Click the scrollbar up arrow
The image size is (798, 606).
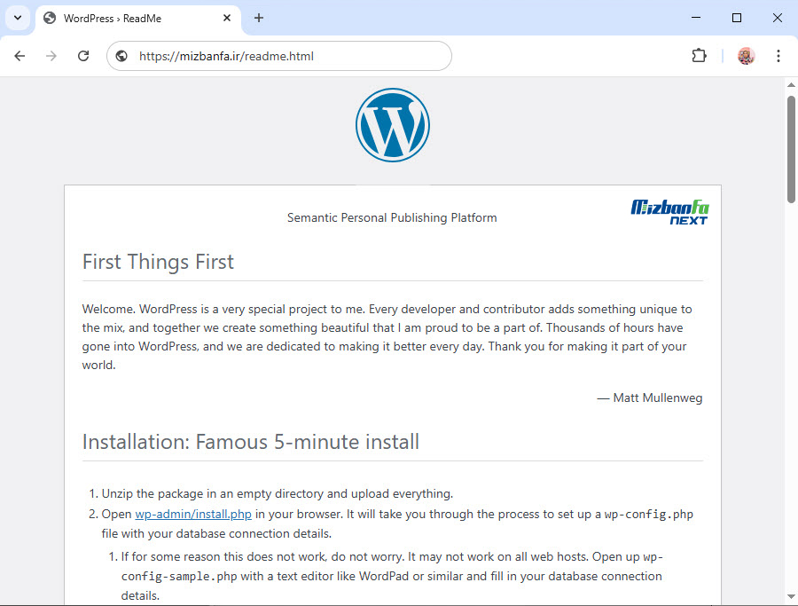coord(791,85)
